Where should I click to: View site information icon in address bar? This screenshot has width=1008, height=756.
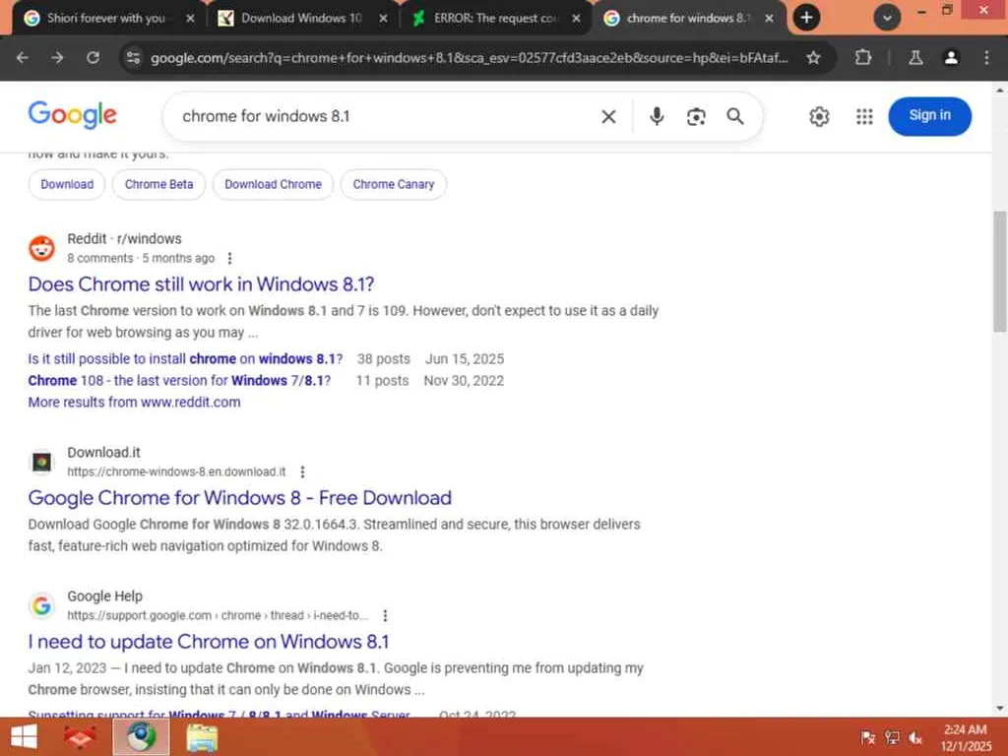coord(133,58)
